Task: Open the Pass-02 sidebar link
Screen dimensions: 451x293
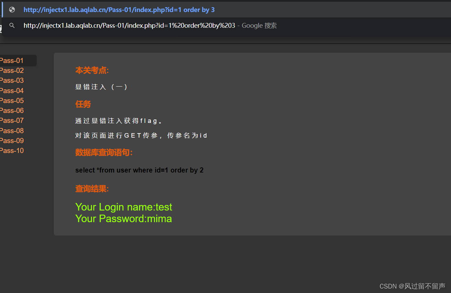Action: pyautogui.click(x=12, y=71)
